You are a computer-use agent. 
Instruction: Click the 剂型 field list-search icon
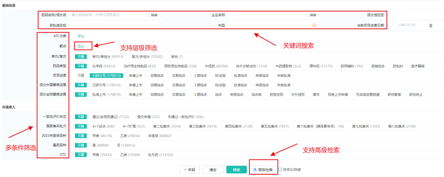coord(314,26)
